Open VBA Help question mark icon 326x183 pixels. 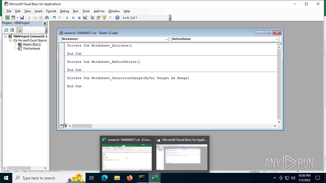click(x=117, y=18)
